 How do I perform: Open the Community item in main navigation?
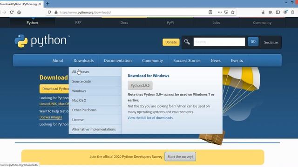click(x=152, y=61)
